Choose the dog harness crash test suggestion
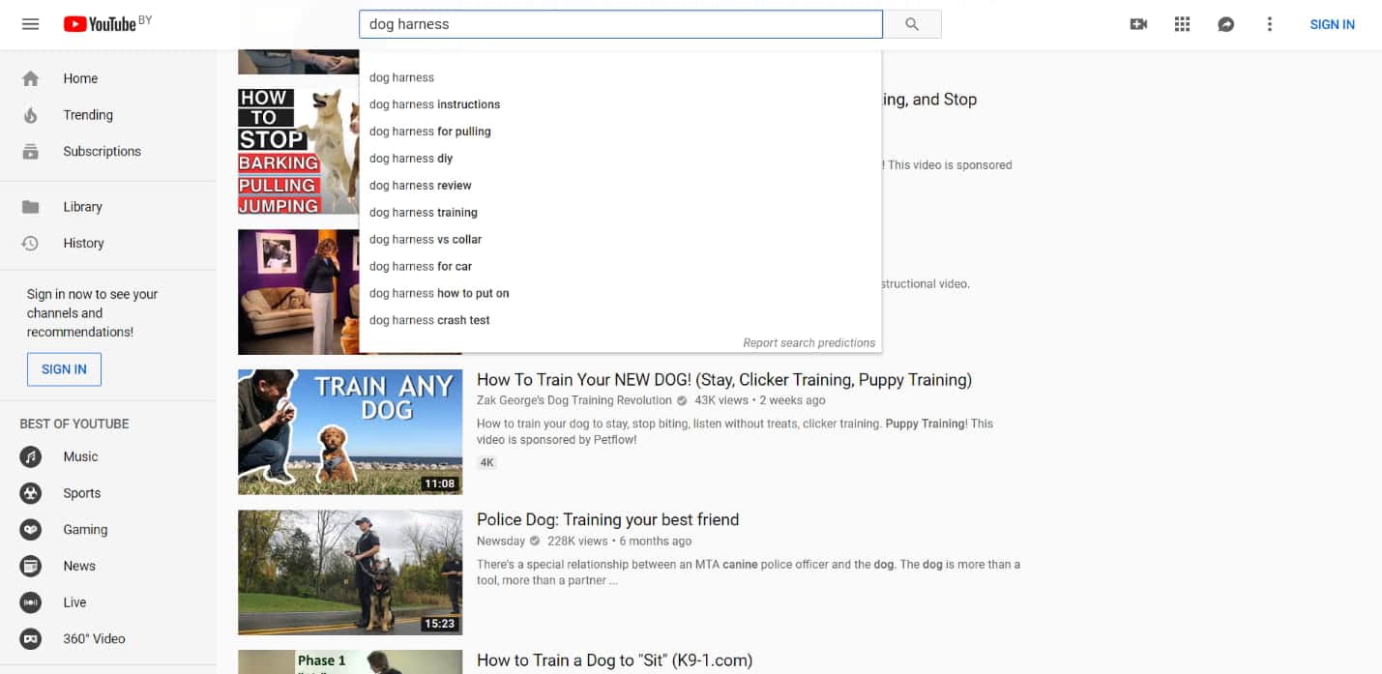The height and width of the screenshot is (674, 1382). pos(428,319)
